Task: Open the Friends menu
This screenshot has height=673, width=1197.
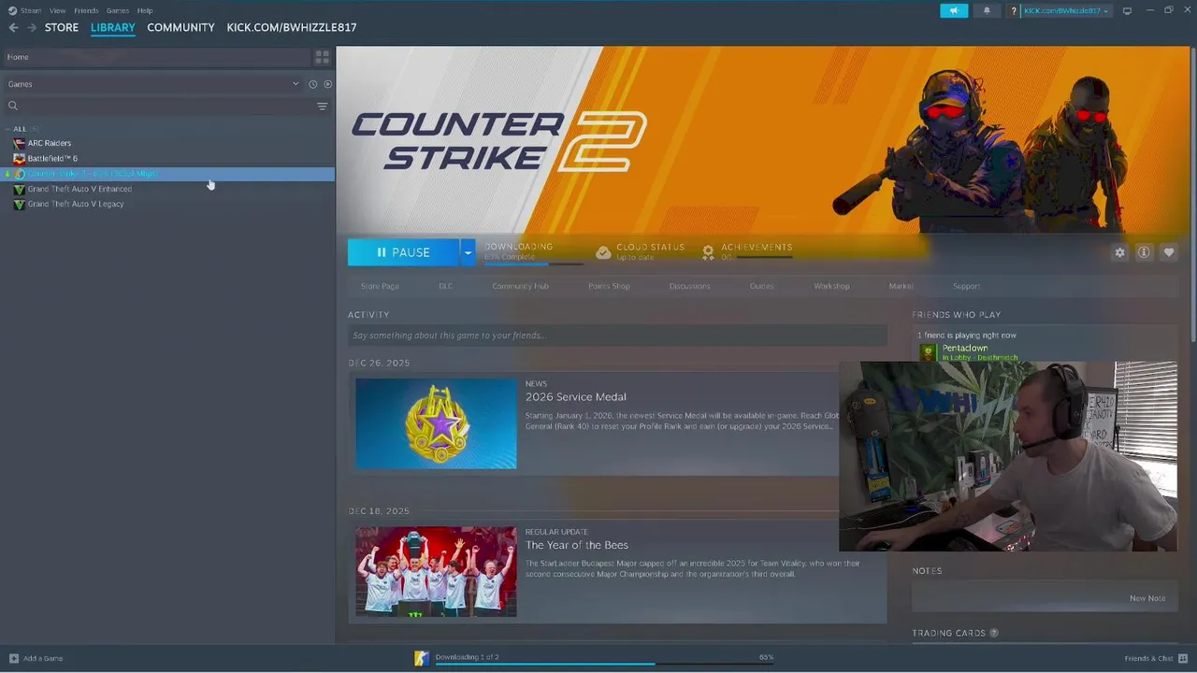Action: click(86, 10)
